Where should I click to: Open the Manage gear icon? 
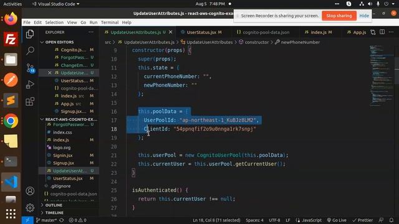(30, 208)
